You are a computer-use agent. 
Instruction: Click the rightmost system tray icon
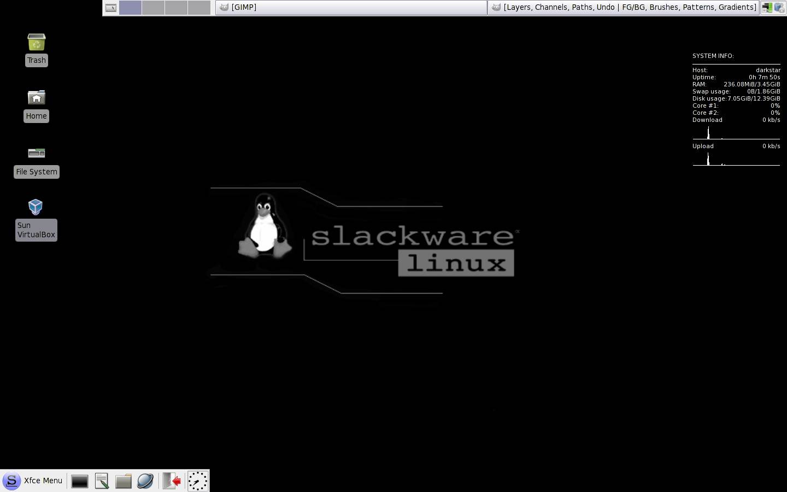[x=779, y=8]
